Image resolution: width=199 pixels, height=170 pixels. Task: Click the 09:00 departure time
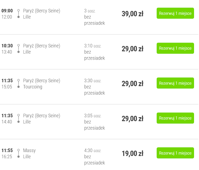coord(7,11)
